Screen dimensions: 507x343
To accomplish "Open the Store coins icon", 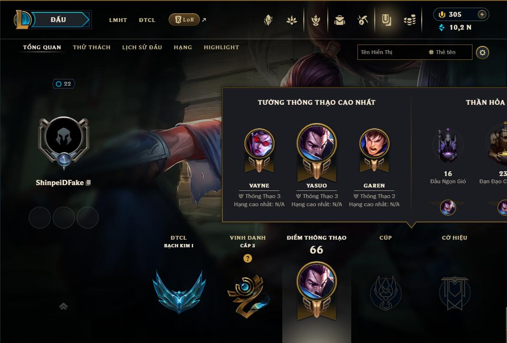I will [x=410, y=21].
